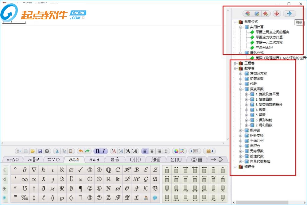Create a new blank document
307x205 pixels.
(x=26, y=151)
